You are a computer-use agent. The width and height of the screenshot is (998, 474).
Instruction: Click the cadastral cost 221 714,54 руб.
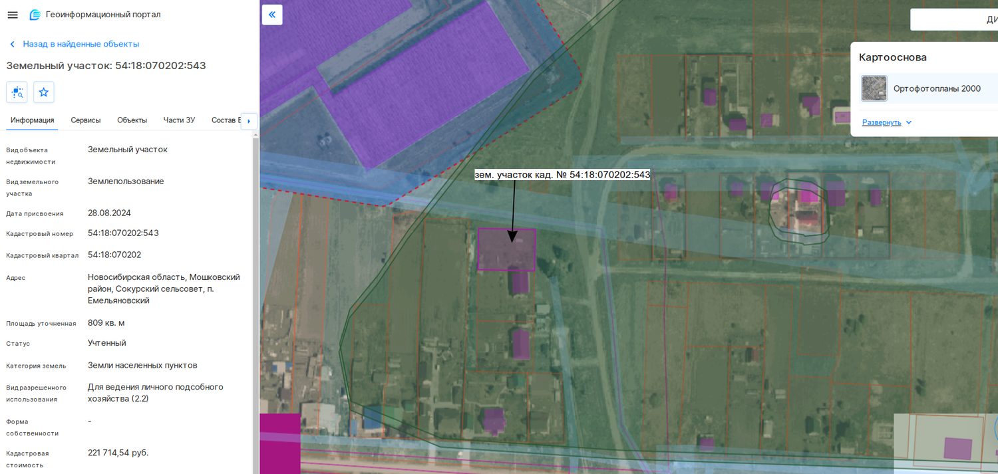click(x=118, y=453)
